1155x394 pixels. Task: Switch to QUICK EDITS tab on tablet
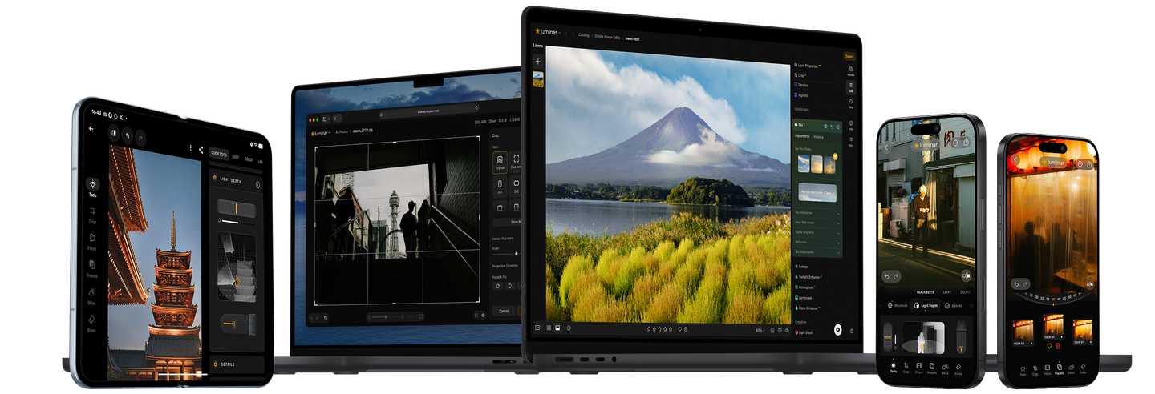(218, 153)
